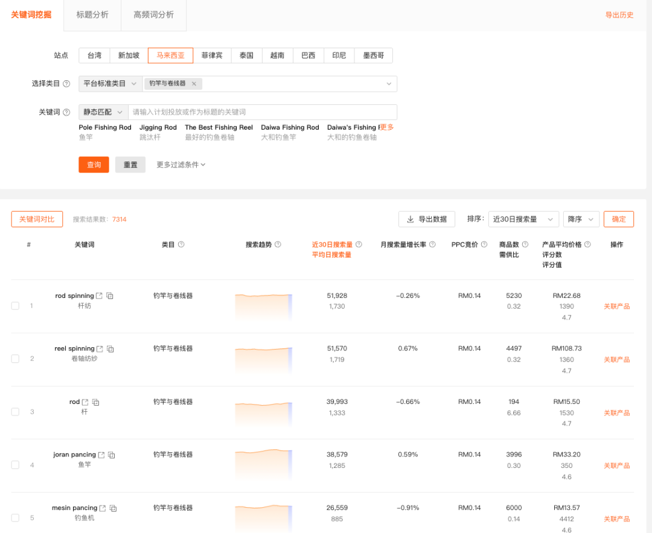The width and height of the screenshot is (652, 533).
Task: Click 重置 reset button
Action: point(130,165)
